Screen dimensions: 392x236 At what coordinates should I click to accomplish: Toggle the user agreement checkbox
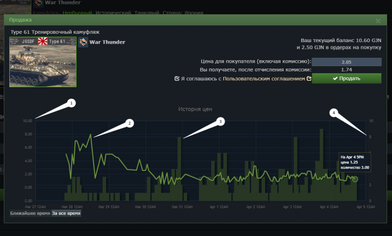(x=177, y=78)
